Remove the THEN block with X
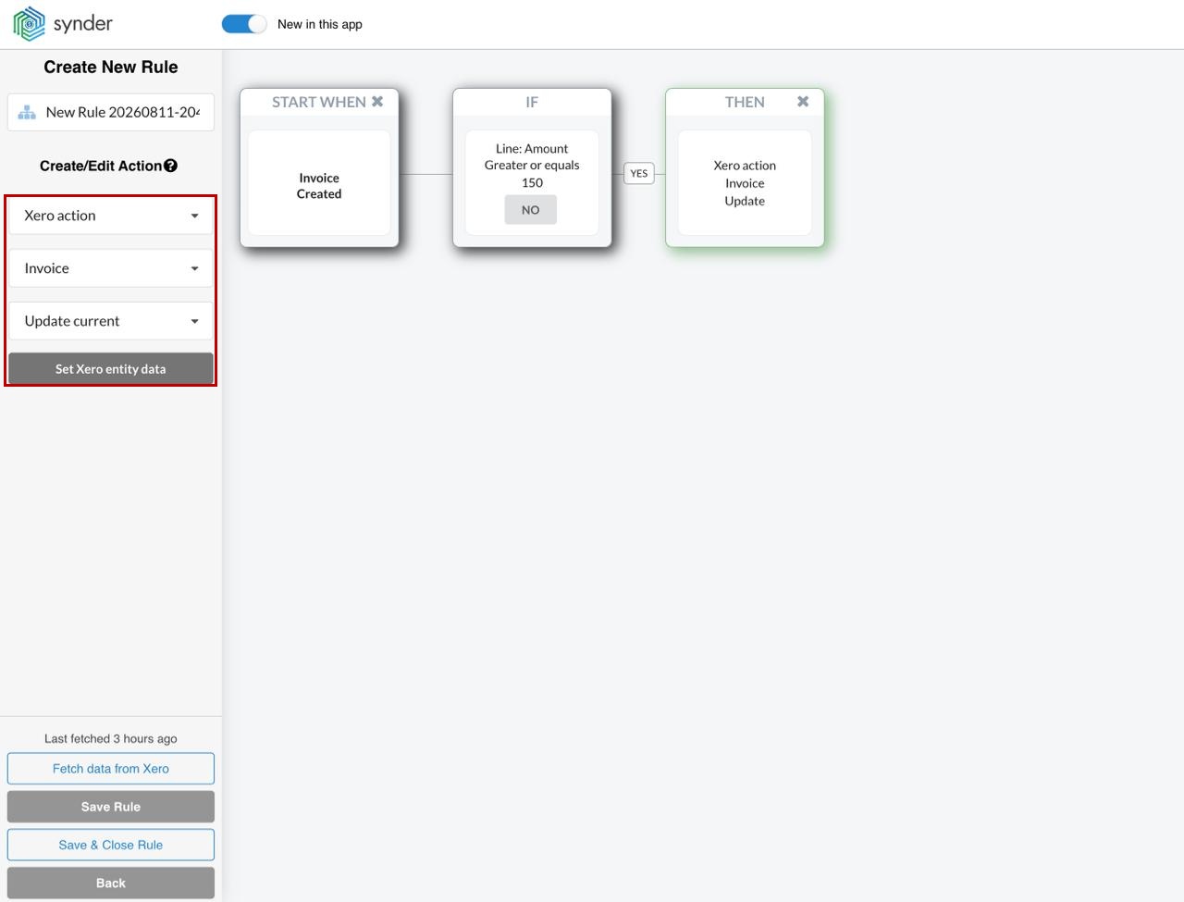The width and height of the screenshot is (1184, 902). [803, 102]
